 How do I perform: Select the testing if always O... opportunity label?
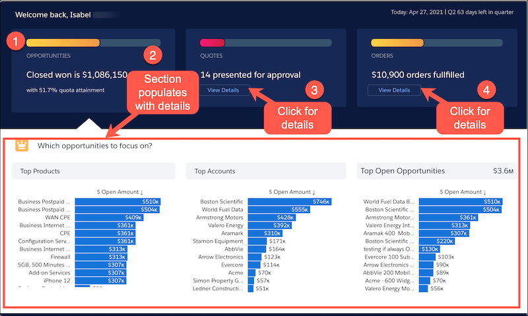tap(389, 249)
